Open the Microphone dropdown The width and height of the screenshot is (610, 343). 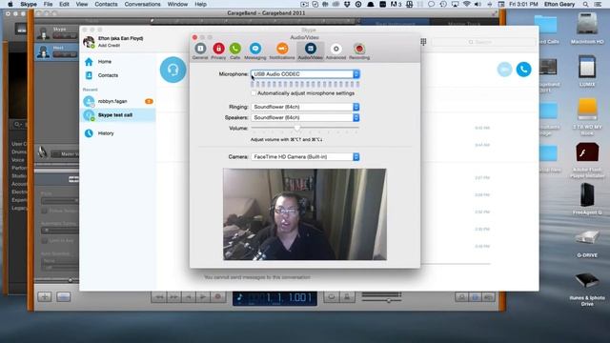click(305, 74)
